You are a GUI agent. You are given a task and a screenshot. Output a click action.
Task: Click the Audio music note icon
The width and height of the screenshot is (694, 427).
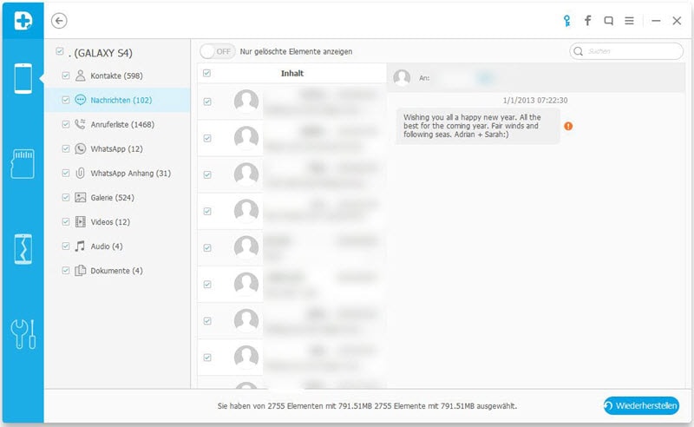[80, 246]
